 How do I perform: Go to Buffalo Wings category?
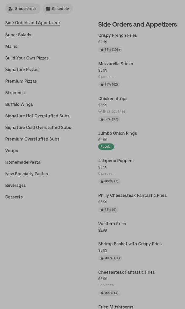(x=19, y=104)
